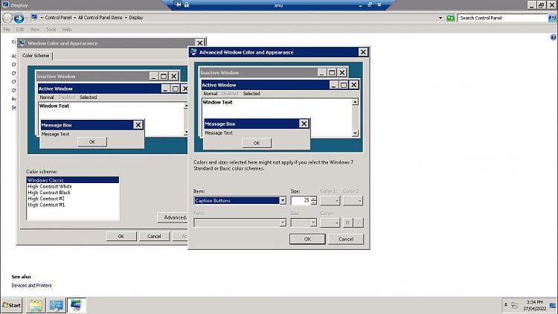Click the Normal menu item in Advanced preview
The height and width of the screenshot is (314, 558).
point(211,94)
